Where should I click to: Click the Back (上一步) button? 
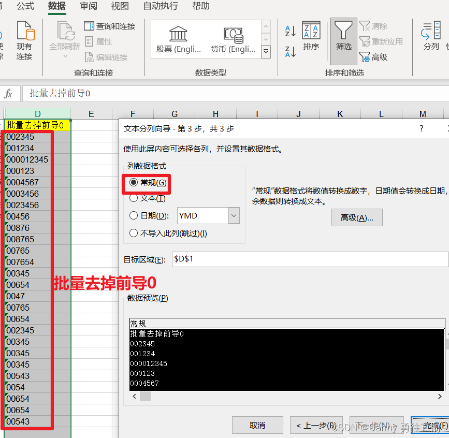coord(316,425)
